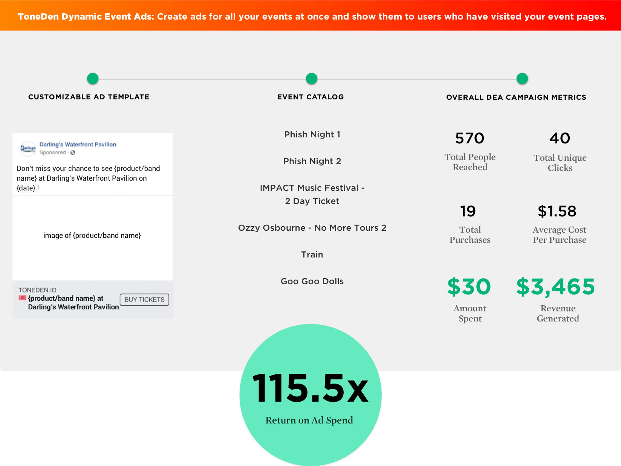Select Goo Goo Dolls event
621x466 pixels.
312,281
